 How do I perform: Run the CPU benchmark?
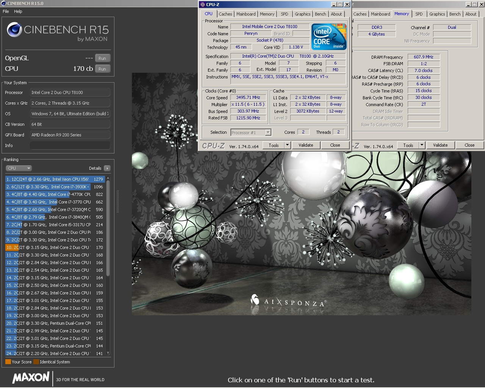[x=102, y=69]
